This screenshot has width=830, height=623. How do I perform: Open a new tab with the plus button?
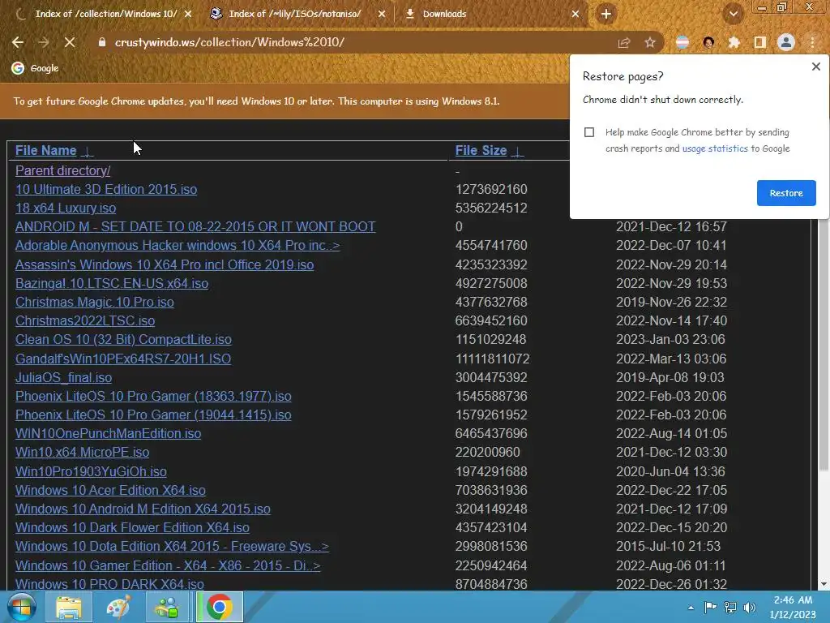click(606, 14)
